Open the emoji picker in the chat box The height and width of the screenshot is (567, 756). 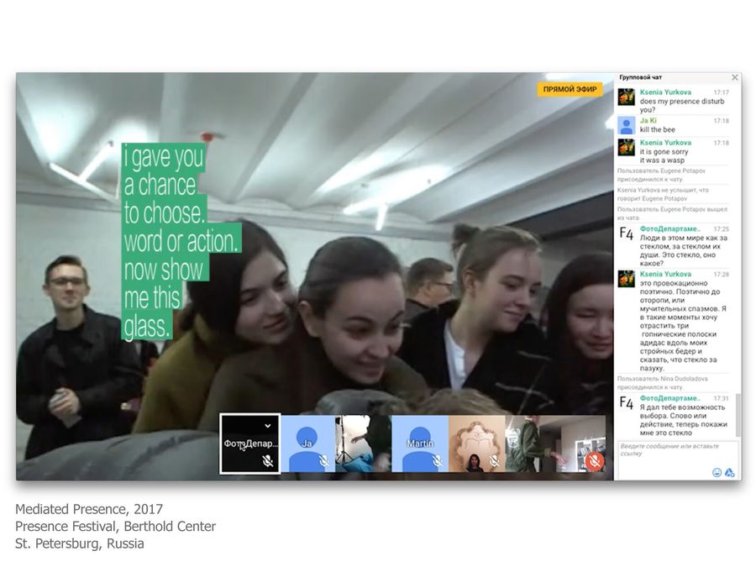[717, 472]
